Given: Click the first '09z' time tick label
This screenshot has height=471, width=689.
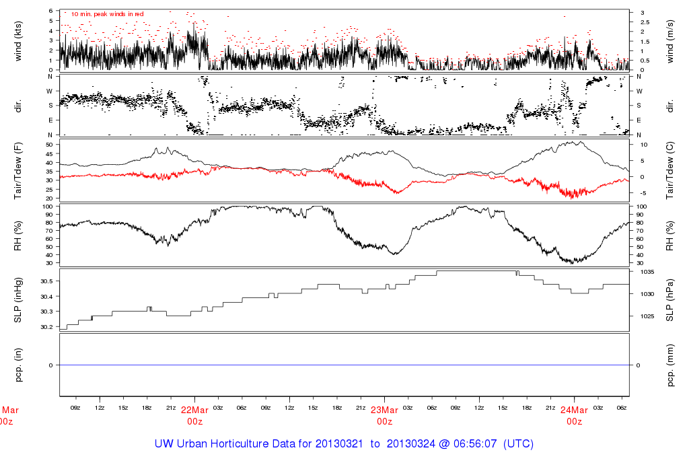Looking at the screenshot, I should point(75,408).
